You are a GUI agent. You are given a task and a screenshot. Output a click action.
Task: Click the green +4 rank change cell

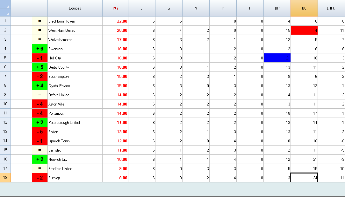pyautogui.click(x=40, y=85)
